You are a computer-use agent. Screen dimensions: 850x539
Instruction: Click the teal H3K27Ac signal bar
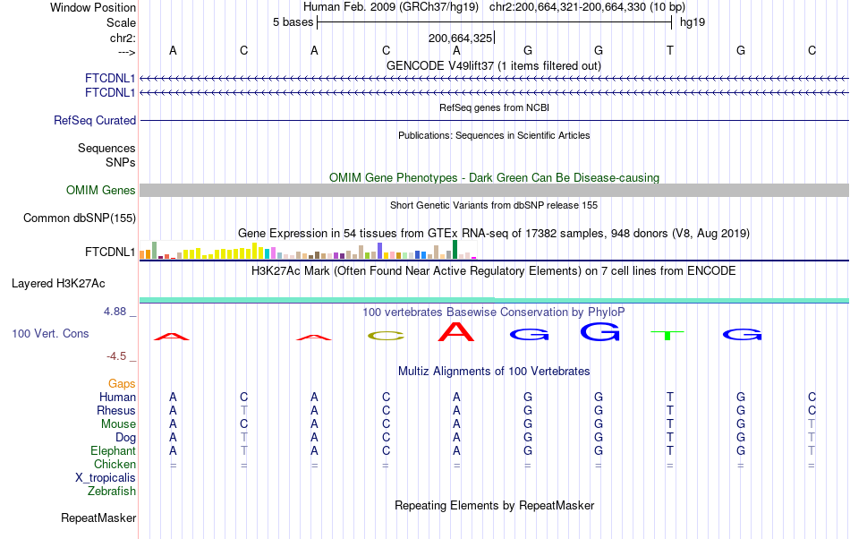tap(494, 301)
